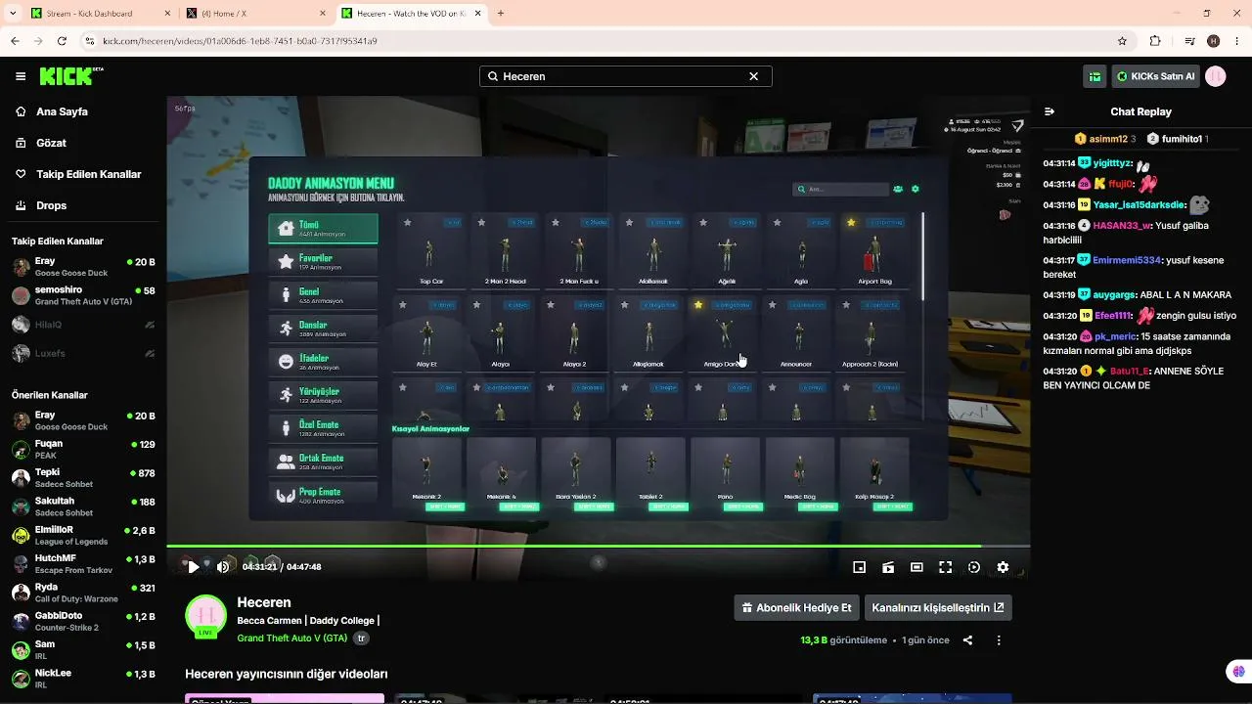
Task: Unfavorite the Amigo Dance animation
Action: pos(698,305)
